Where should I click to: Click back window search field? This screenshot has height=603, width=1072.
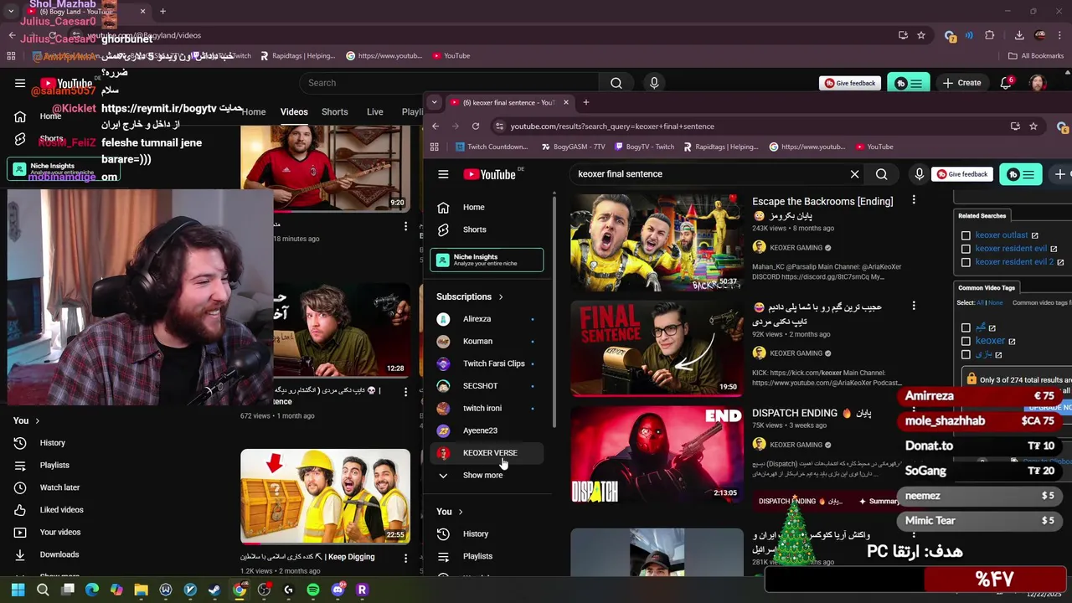tap(449, 83)
